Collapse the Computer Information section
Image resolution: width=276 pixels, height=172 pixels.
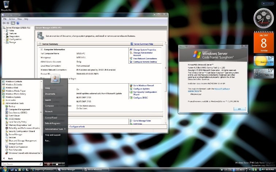[x=42, y=49]
